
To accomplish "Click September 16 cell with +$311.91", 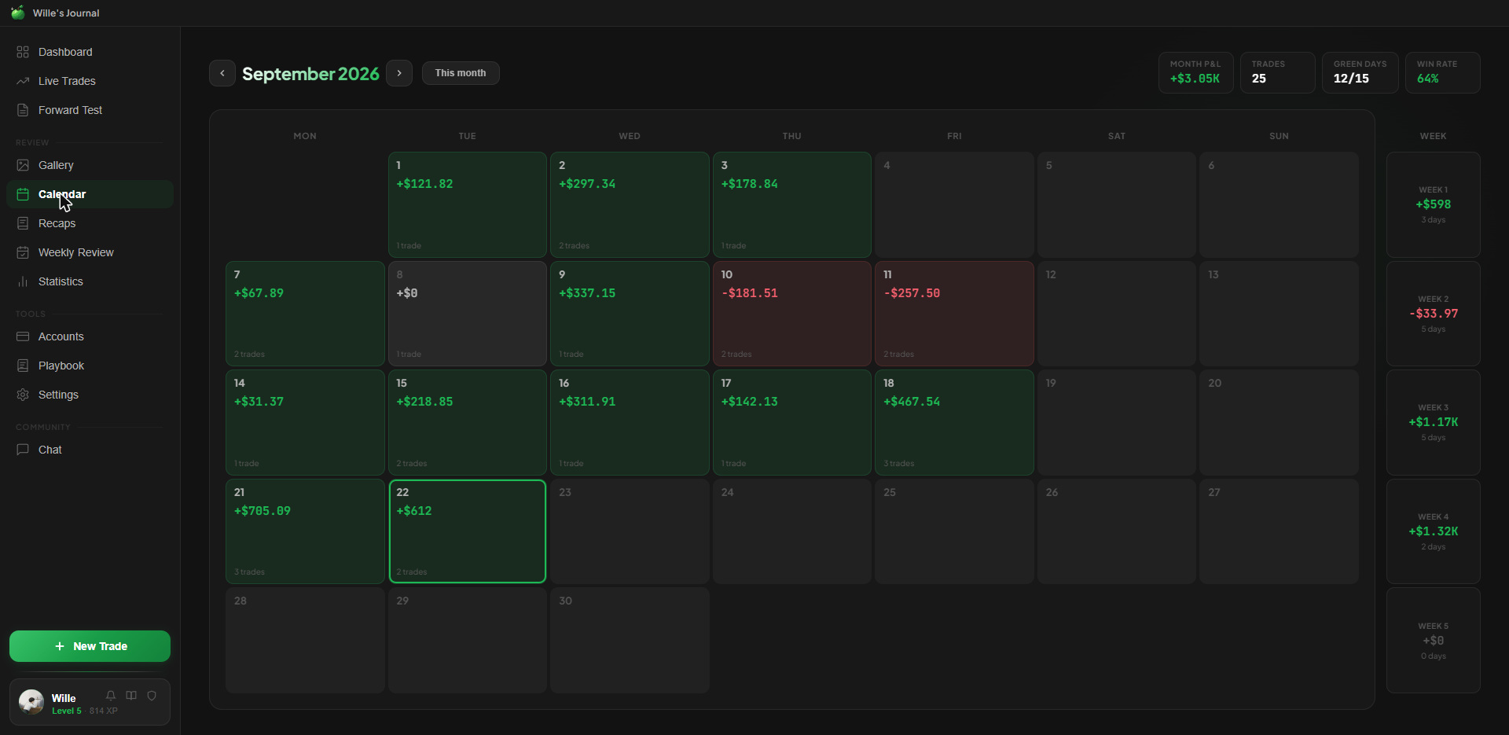I will tap(630, 422).
